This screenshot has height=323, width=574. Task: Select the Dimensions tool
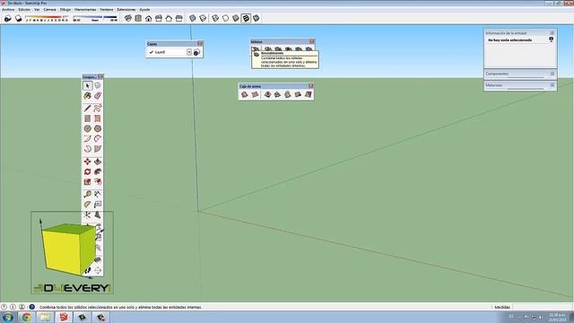pos(98,194)
